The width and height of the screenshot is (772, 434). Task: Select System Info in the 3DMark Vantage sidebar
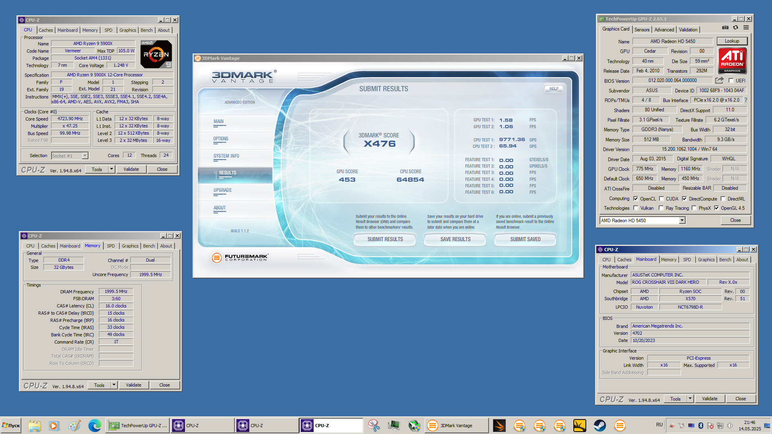tap(226, 156)
